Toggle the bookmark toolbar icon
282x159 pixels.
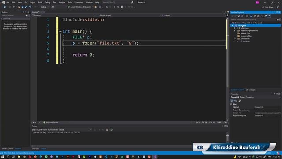click(122, 7)
